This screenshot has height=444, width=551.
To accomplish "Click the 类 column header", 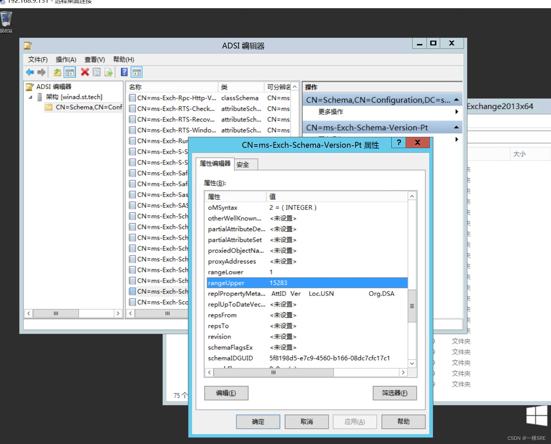I will pos(241,87).
